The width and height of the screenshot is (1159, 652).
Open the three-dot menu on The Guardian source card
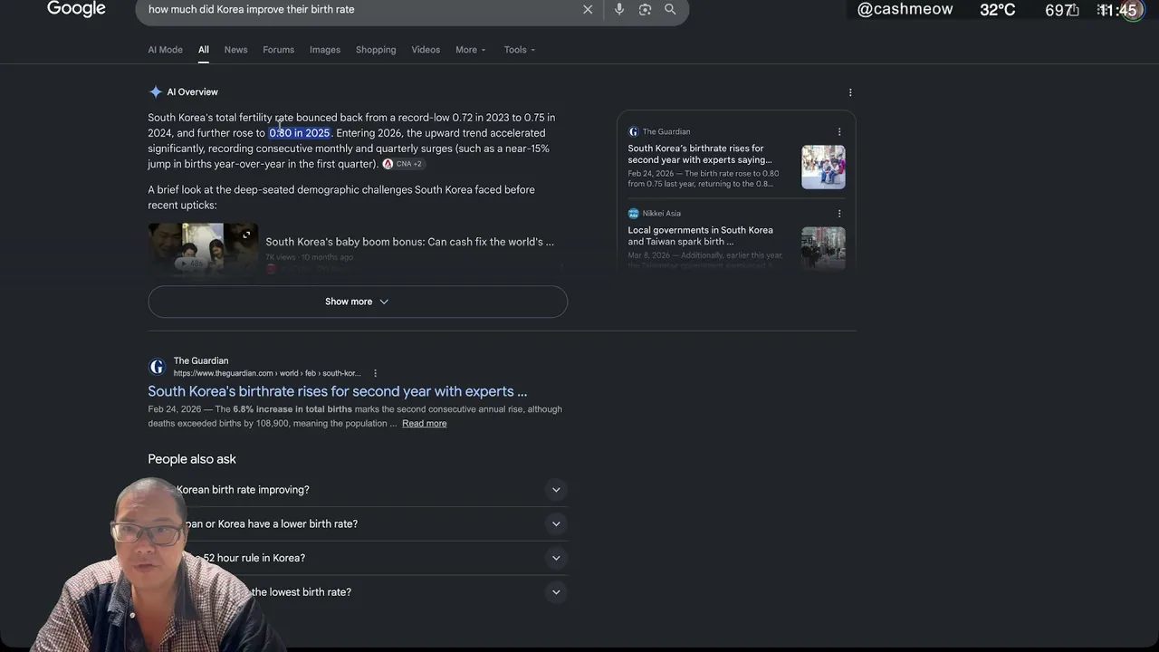pyautogui.click(x=839, y=131)
